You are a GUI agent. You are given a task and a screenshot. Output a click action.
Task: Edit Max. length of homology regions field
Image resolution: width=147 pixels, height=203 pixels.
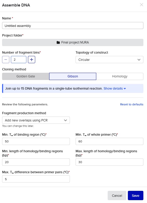click(x=109, y=162)
